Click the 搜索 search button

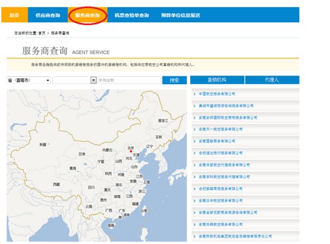(174, 80)
